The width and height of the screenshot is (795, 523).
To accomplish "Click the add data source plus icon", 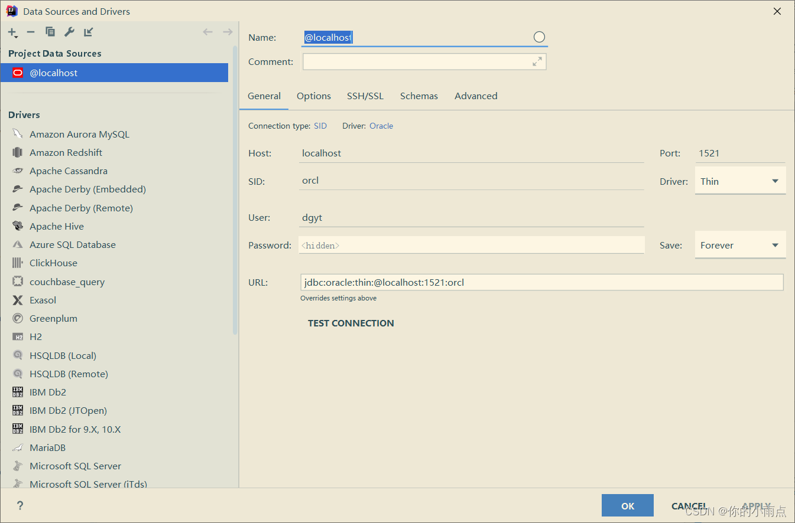I will (x=12, y=32).
